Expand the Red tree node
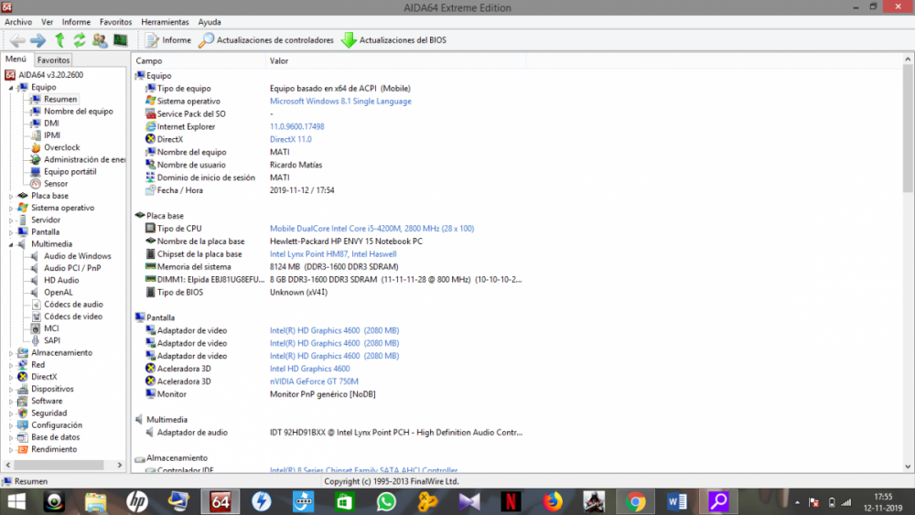The image size is (915, 515). (10, 365)
